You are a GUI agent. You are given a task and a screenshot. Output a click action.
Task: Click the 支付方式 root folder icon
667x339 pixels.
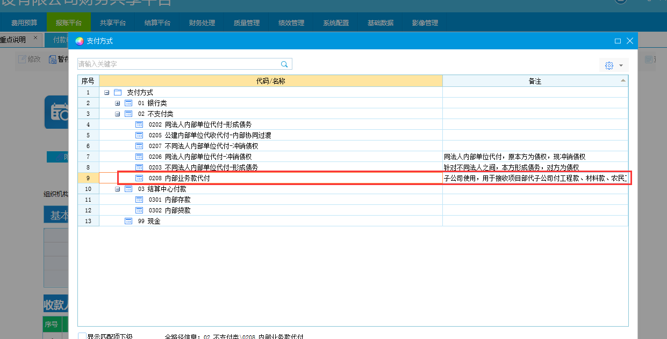(118, 92)
